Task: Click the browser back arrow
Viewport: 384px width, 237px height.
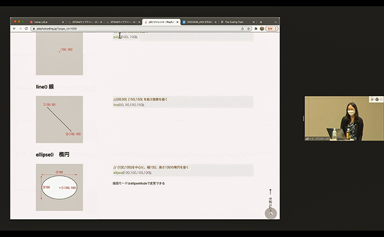Action: (x=14, y=28)
